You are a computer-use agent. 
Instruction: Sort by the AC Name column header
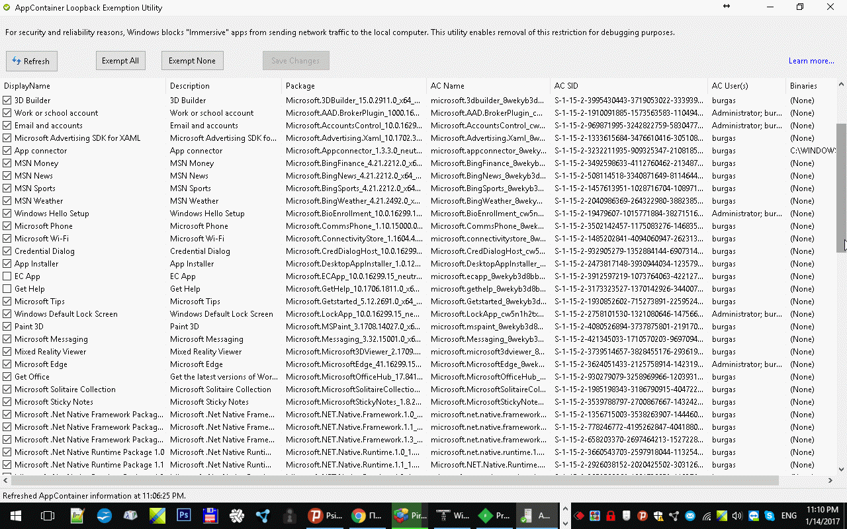coord(488,86)
